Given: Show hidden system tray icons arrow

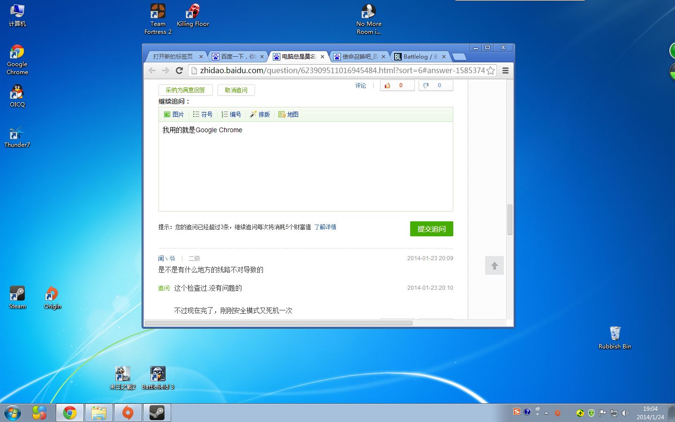Looking at the screenshot, I should pyautogui.click(x=546, y=413).
